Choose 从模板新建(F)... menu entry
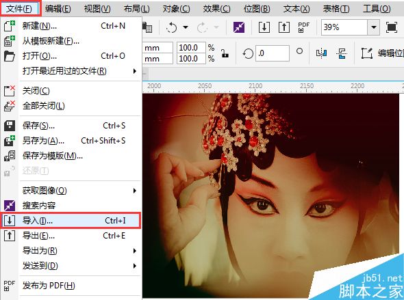 click(x=71, y=41)
